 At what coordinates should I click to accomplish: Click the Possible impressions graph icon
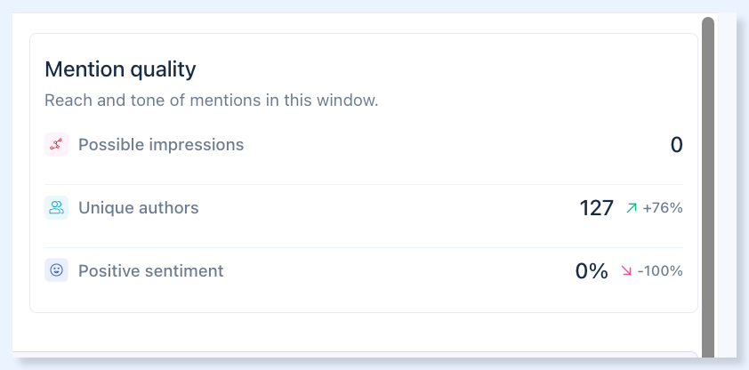click(56, 144)
